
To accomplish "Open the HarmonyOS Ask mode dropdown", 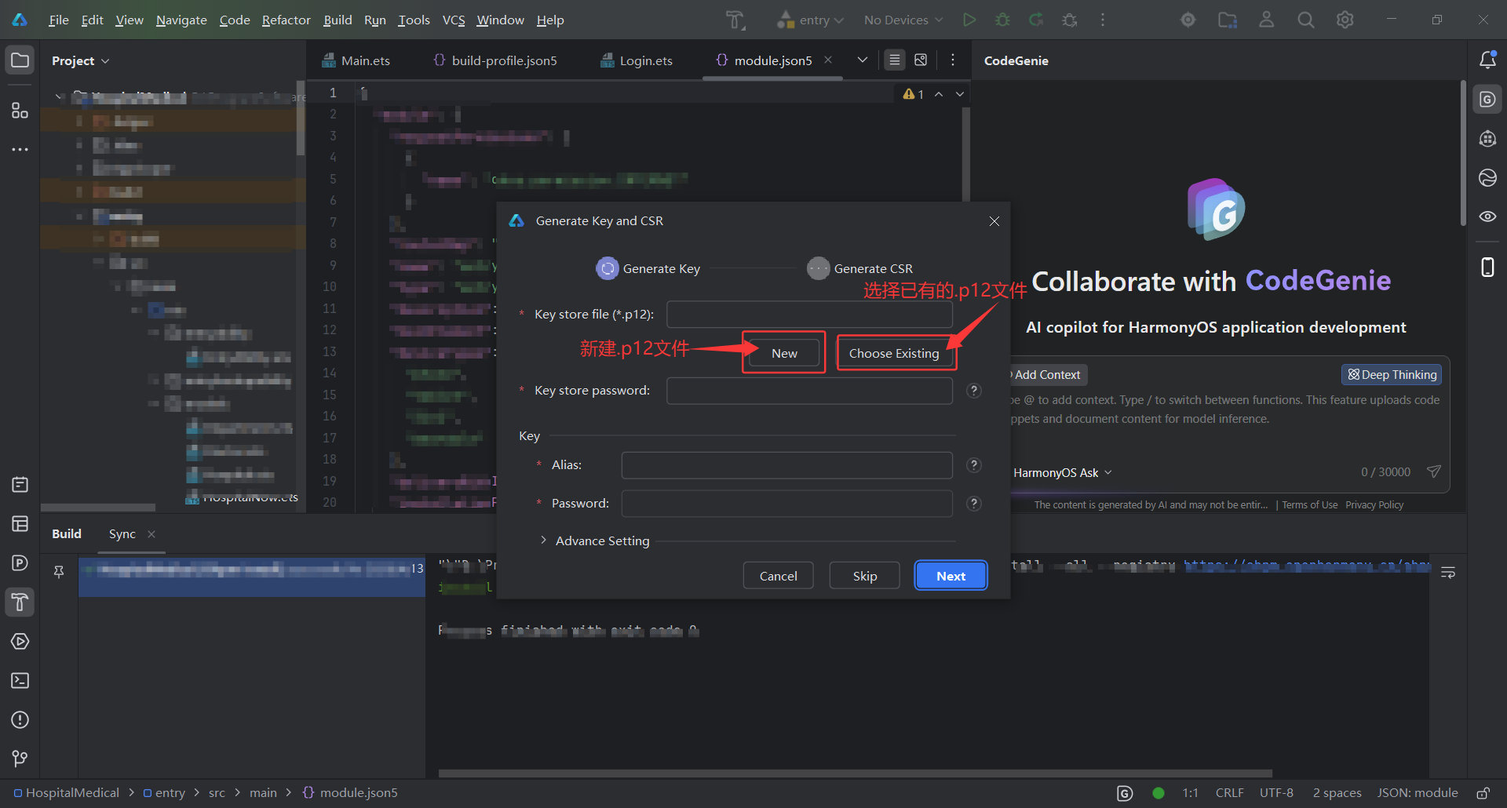I will pyautogui.click(x=1063, y=472).
